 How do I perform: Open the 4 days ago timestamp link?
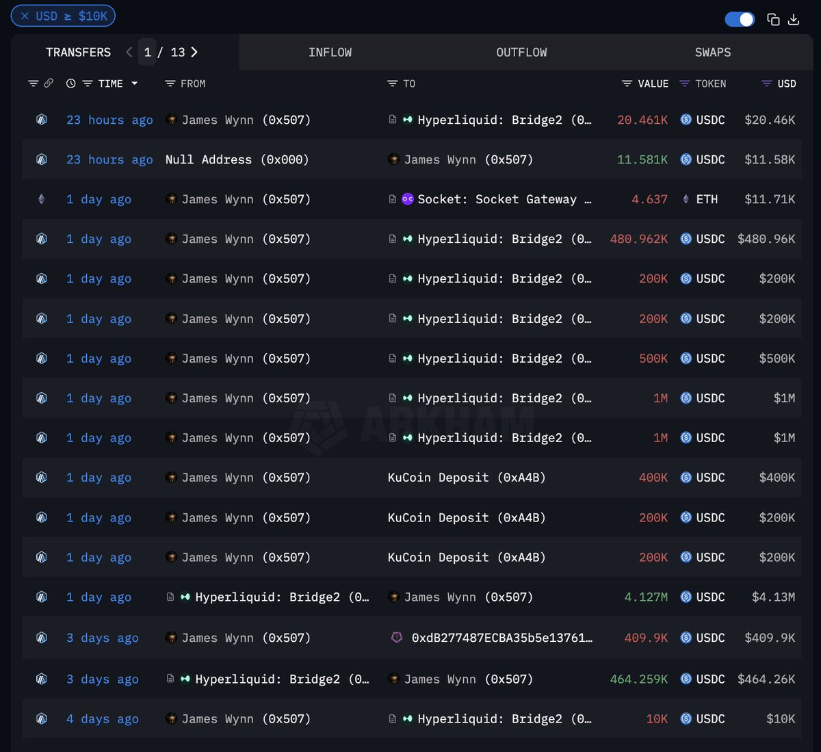(102, 718)
